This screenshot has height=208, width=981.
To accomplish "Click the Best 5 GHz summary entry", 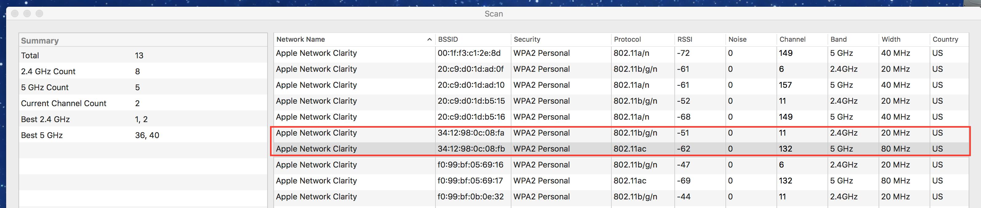I will click(x=42, y=135).
